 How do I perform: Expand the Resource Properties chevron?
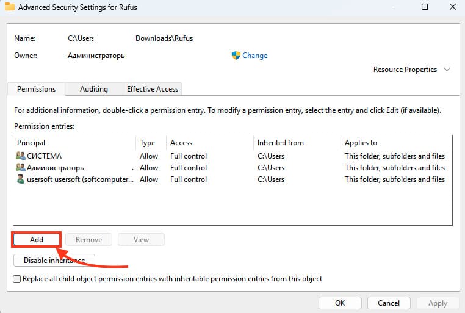click(447, 70)
